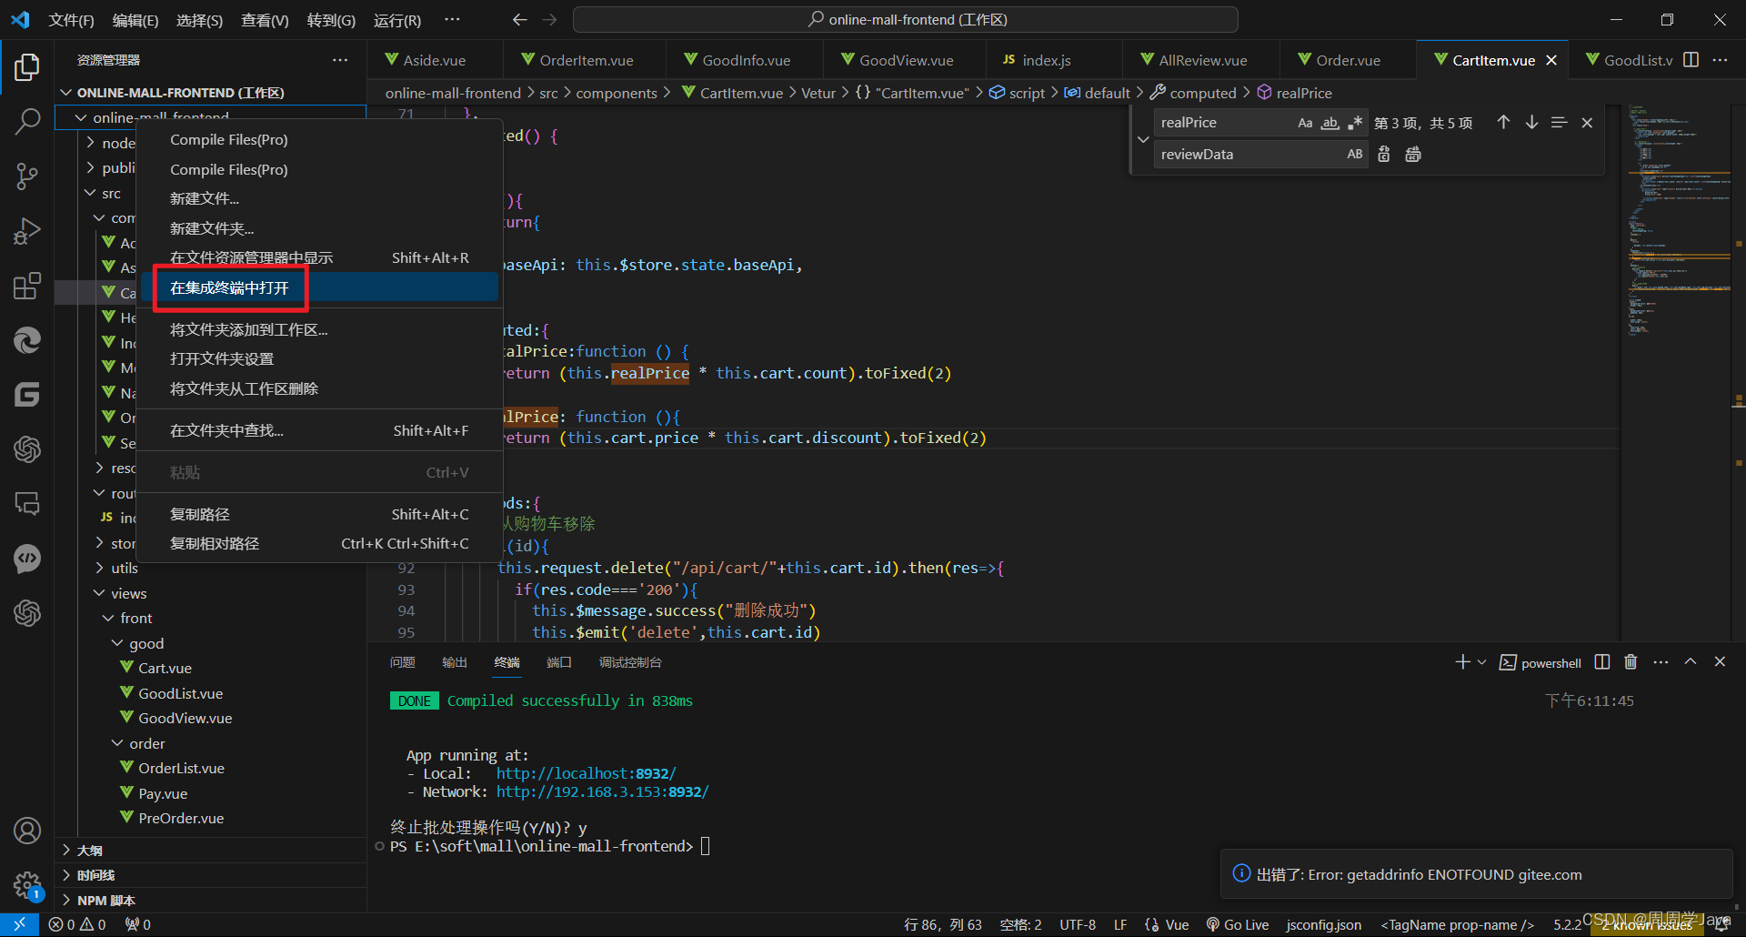This screenshot has height=937, width=1746.
Task: Go to next find match
Action: [1531, 122]
